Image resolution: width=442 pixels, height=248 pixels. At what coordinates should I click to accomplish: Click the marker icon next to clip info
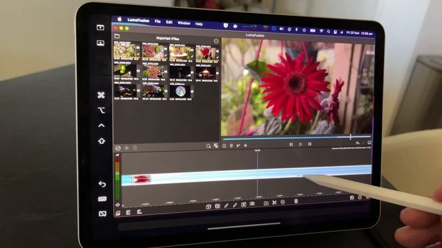point(231,145)
